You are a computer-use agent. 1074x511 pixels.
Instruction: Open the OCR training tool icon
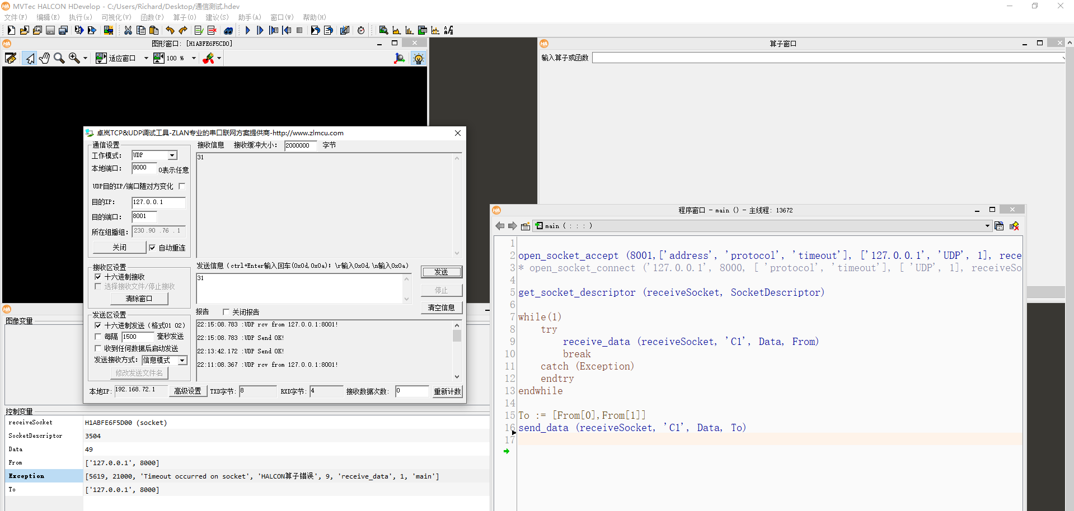pyautogui.click(x=449, y=30)
